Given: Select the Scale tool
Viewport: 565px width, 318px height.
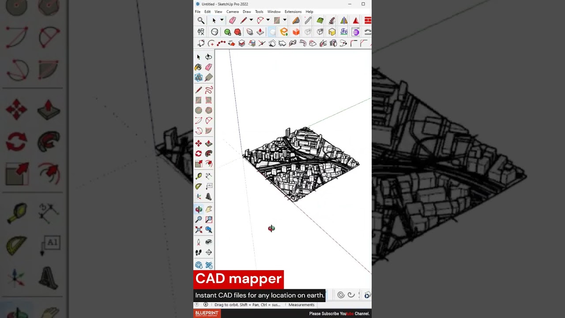Looking at the screenshot, I should point(198,164).
